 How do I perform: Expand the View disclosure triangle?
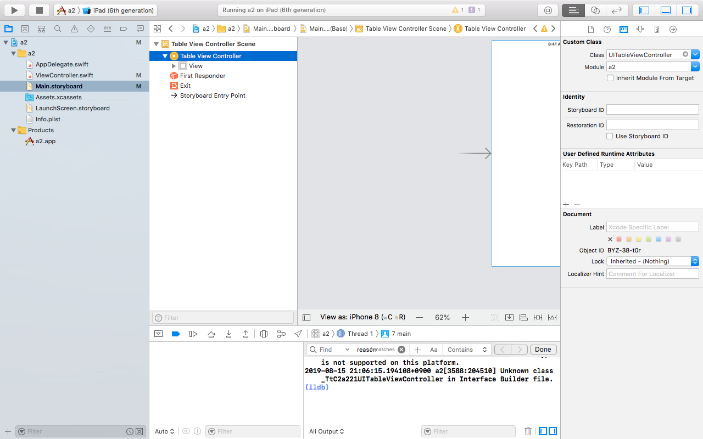(x=174, y=66)
